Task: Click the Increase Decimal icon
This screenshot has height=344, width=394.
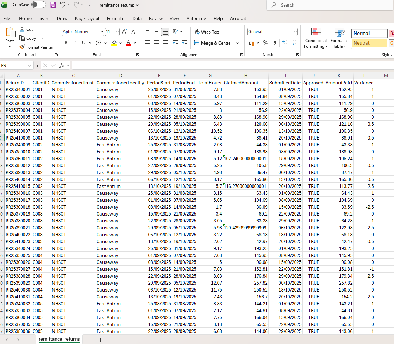Action: coord(284,43)
